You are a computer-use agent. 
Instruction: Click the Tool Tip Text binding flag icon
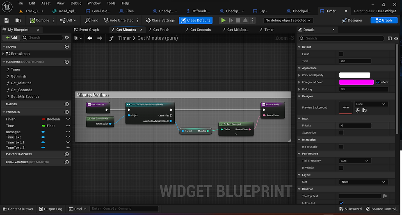(x=385, y=196)
